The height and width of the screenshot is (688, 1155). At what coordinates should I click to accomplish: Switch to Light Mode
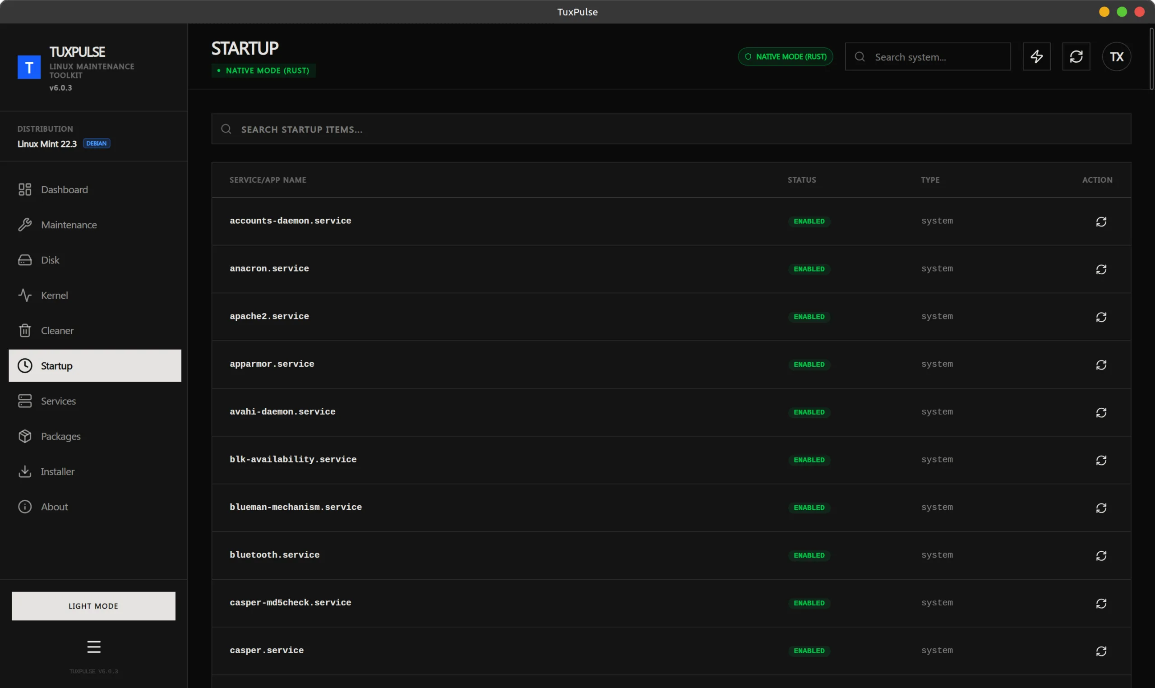click(x=94, y=605)
